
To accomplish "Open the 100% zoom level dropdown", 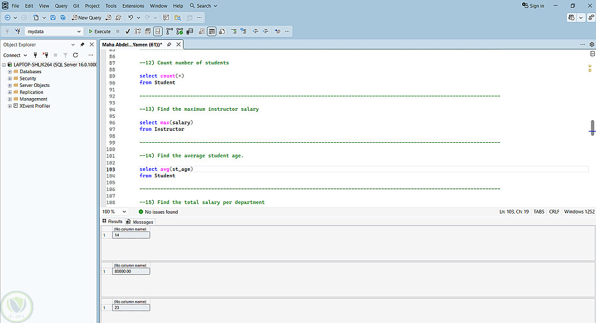I will coord(124,212).
